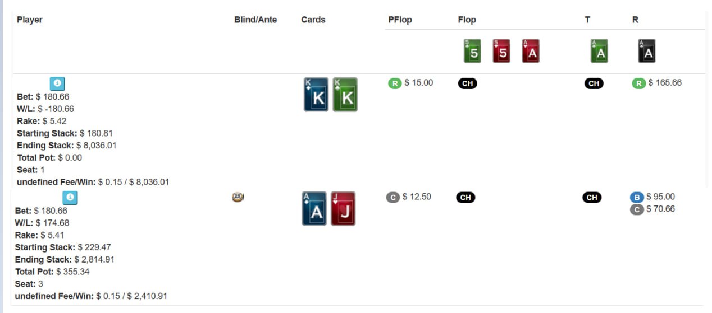Screen dimensions: 712x313
Task: Click the blue Ace hole card
Action: (314, 209)
